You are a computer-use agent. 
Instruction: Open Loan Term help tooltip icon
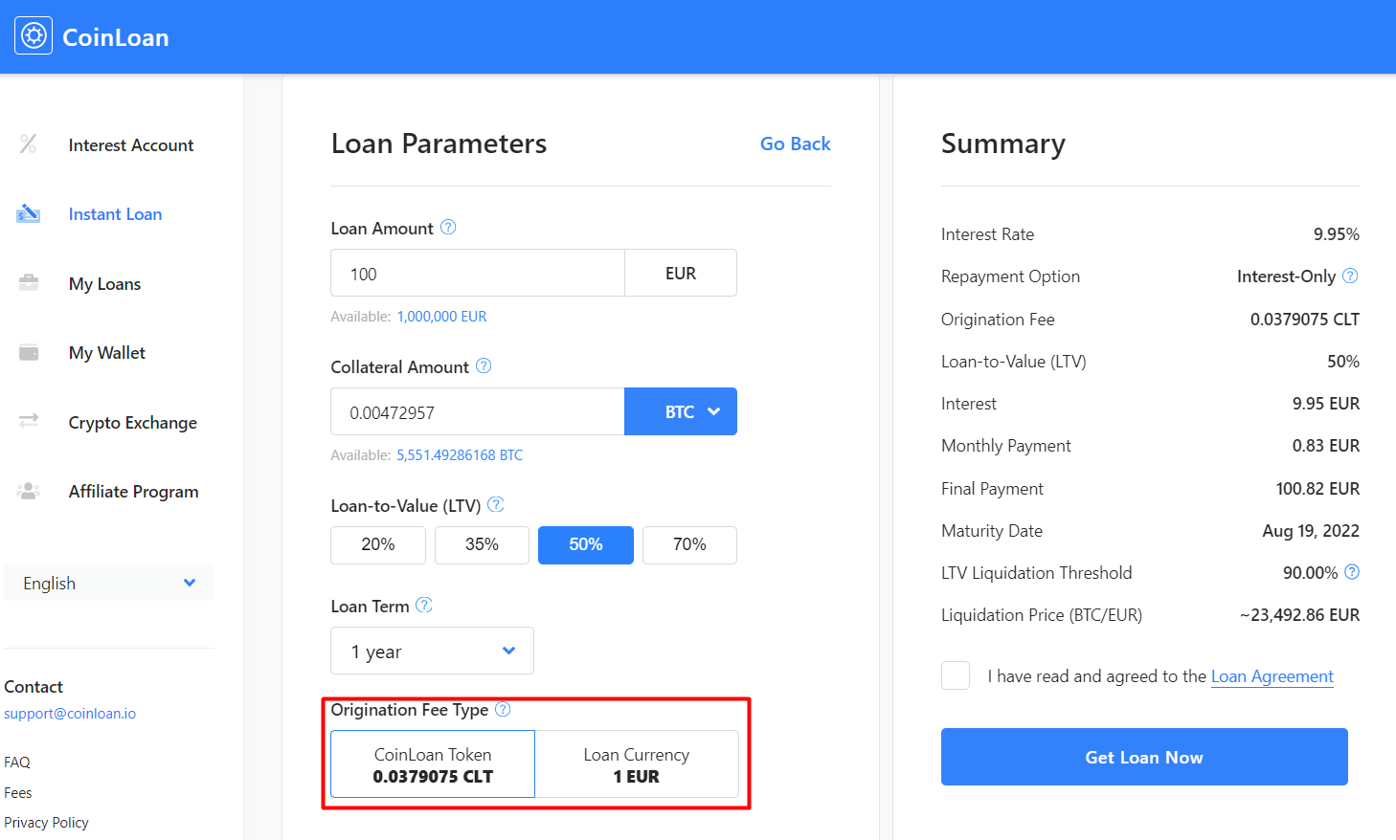click(x=424, y=606)
